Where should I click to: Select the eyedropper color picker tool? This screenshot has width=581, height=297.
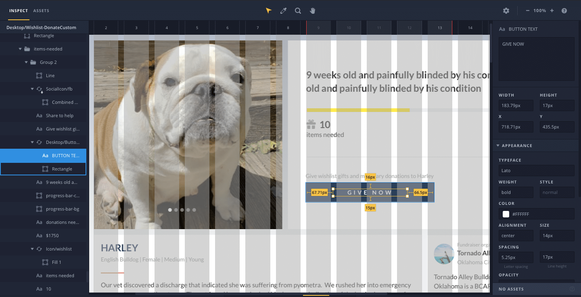283,11
